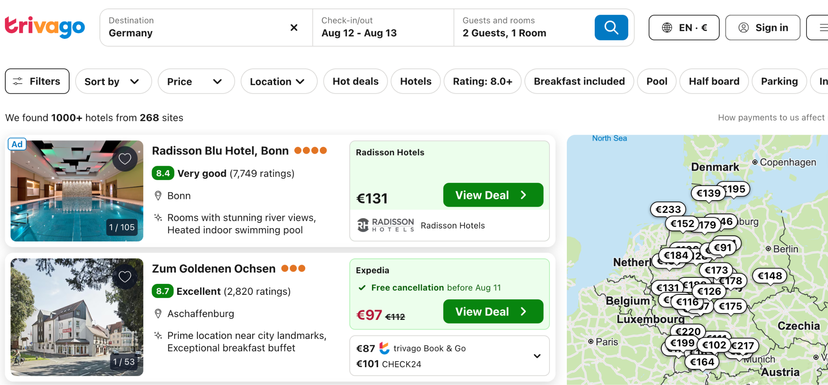Click the €233 map price marker
The height and width of the screenshot is (385, 828).
click(668, 209)
